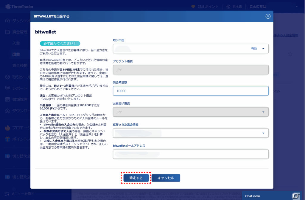
Task: Click the bitwalletメールアドレス field
Action: click(x=191, y=154)
